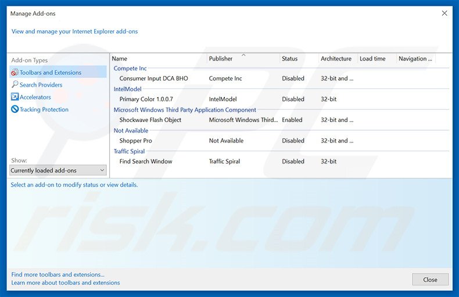
Task: Select Consumer Input DCA BHO add-on
Action: pyautogui.click(x=153, y=78)
